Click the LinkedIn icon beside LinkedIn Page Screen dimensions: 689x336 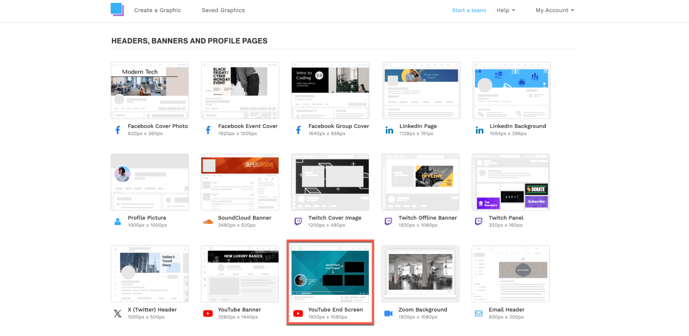(x=389, y=130)
